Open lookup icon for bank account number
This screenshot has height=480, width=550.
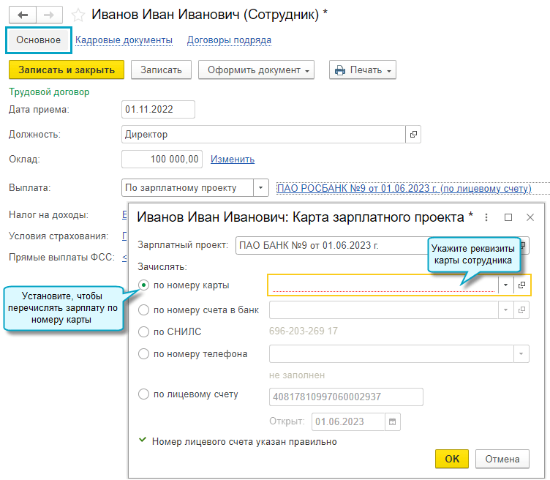pyautogui.click(x=523, y=310)
